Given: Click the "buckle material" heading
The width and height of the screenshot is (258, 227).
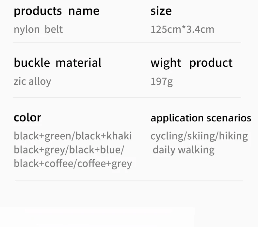Looking at the screenshot, I should [57, 62].
